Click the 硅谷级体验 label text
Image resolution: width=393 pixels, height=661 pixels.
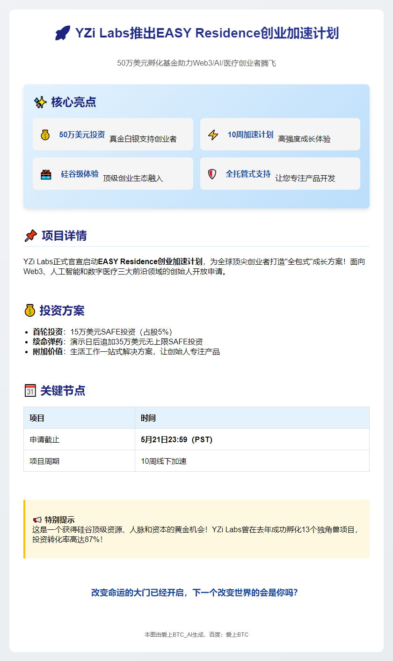(x=80, y=174)
